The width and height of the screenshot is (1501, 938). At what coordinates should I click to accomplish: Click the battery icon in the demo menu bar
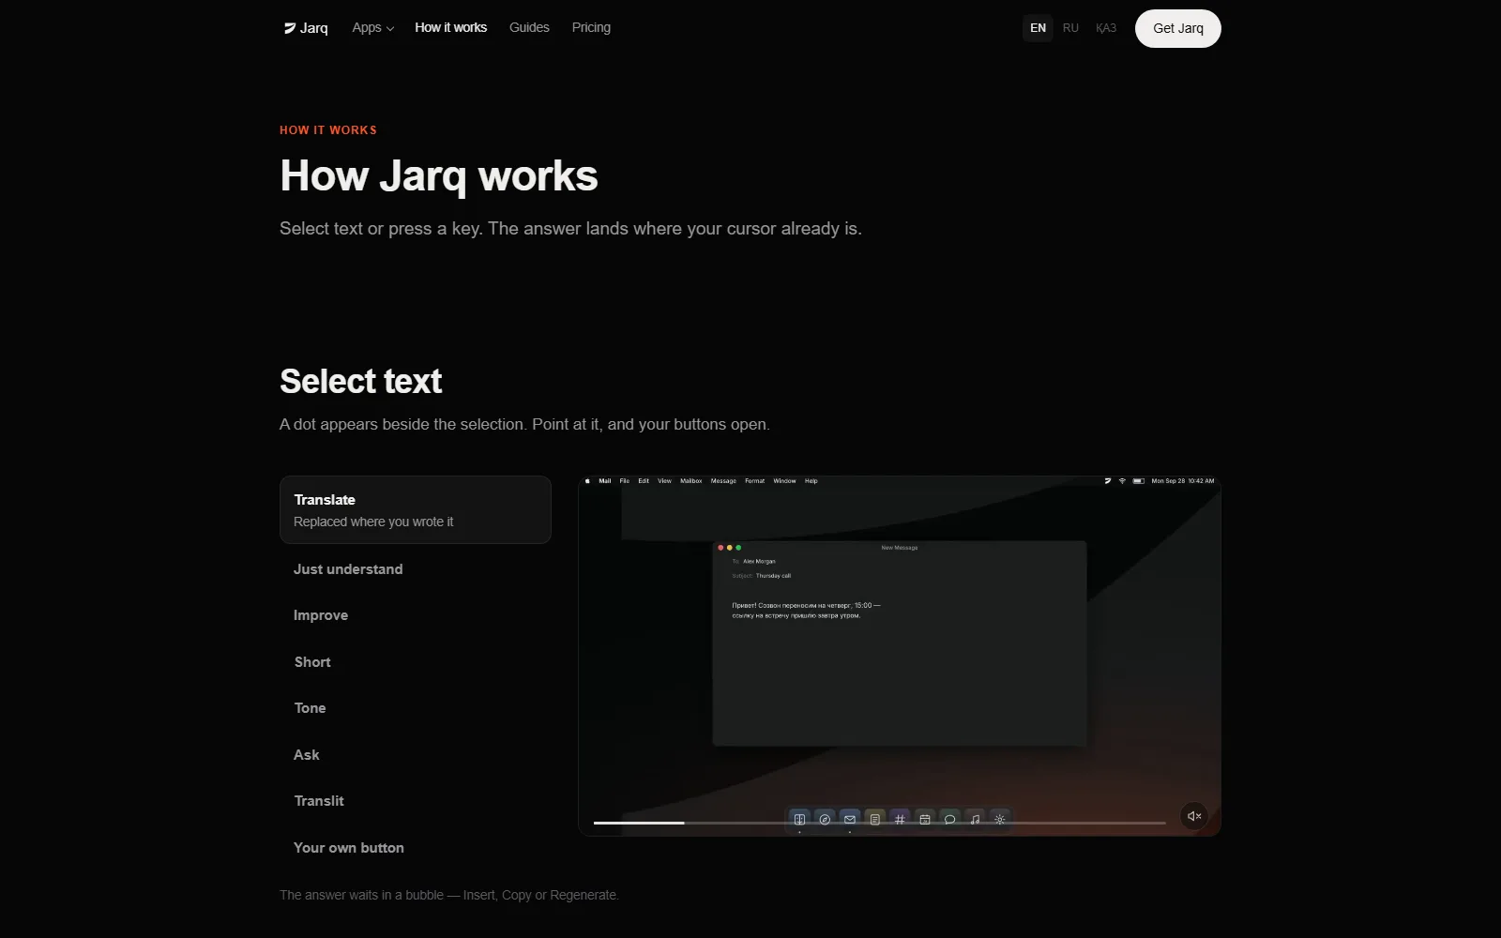[1138, 481]
